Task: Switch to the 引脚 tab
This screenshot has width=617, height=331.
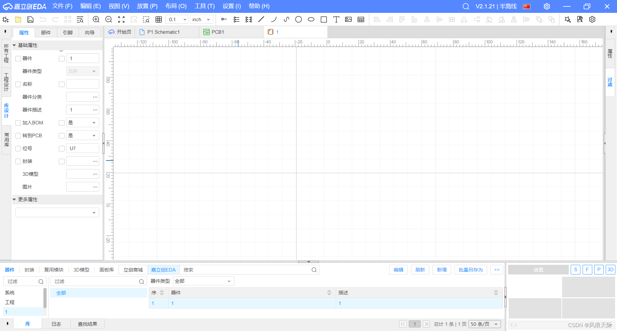Action: tap(68, 32)
